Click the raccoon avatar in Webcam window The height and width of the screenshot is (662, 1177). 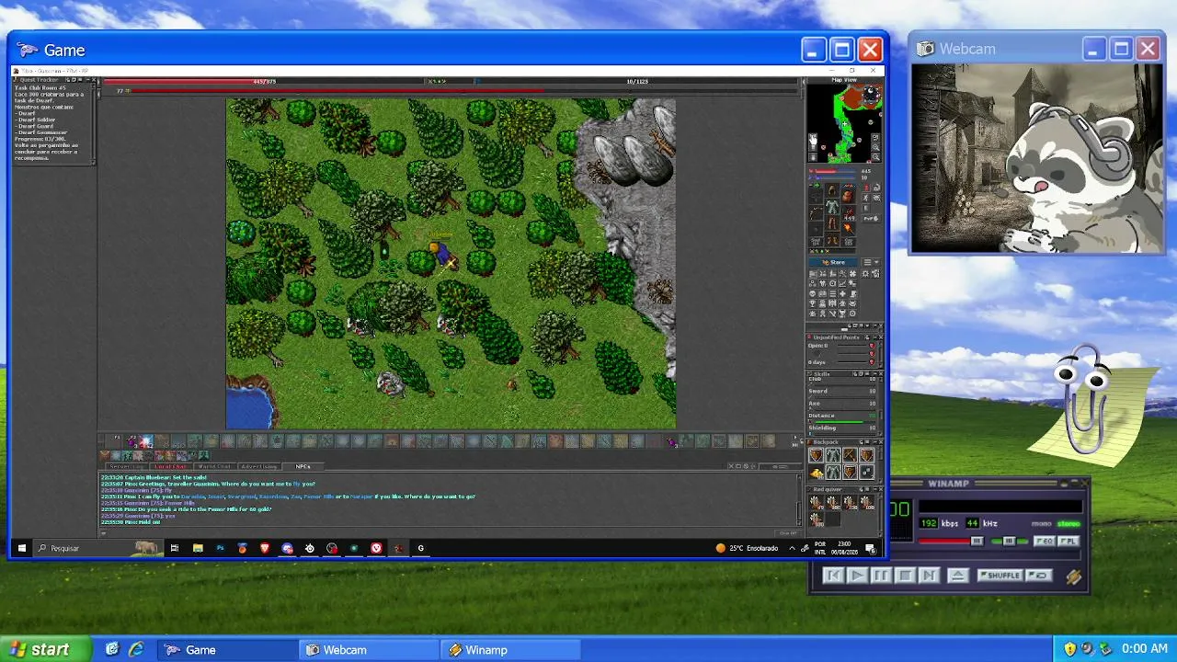tap(1078, 178)
